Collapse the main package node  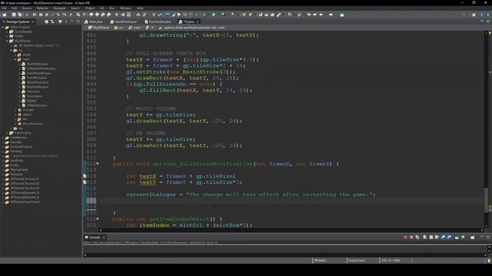pos(15,59)
